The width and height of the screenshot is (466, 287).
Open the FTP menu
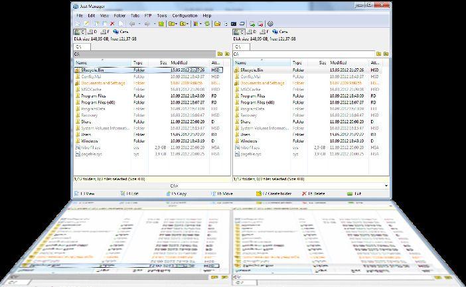148,15
